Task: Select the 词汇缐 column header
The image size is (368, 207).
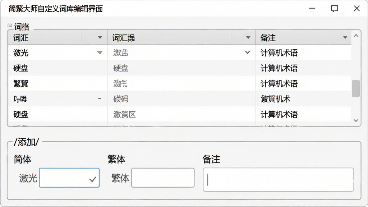Action: tap(181, 37)
